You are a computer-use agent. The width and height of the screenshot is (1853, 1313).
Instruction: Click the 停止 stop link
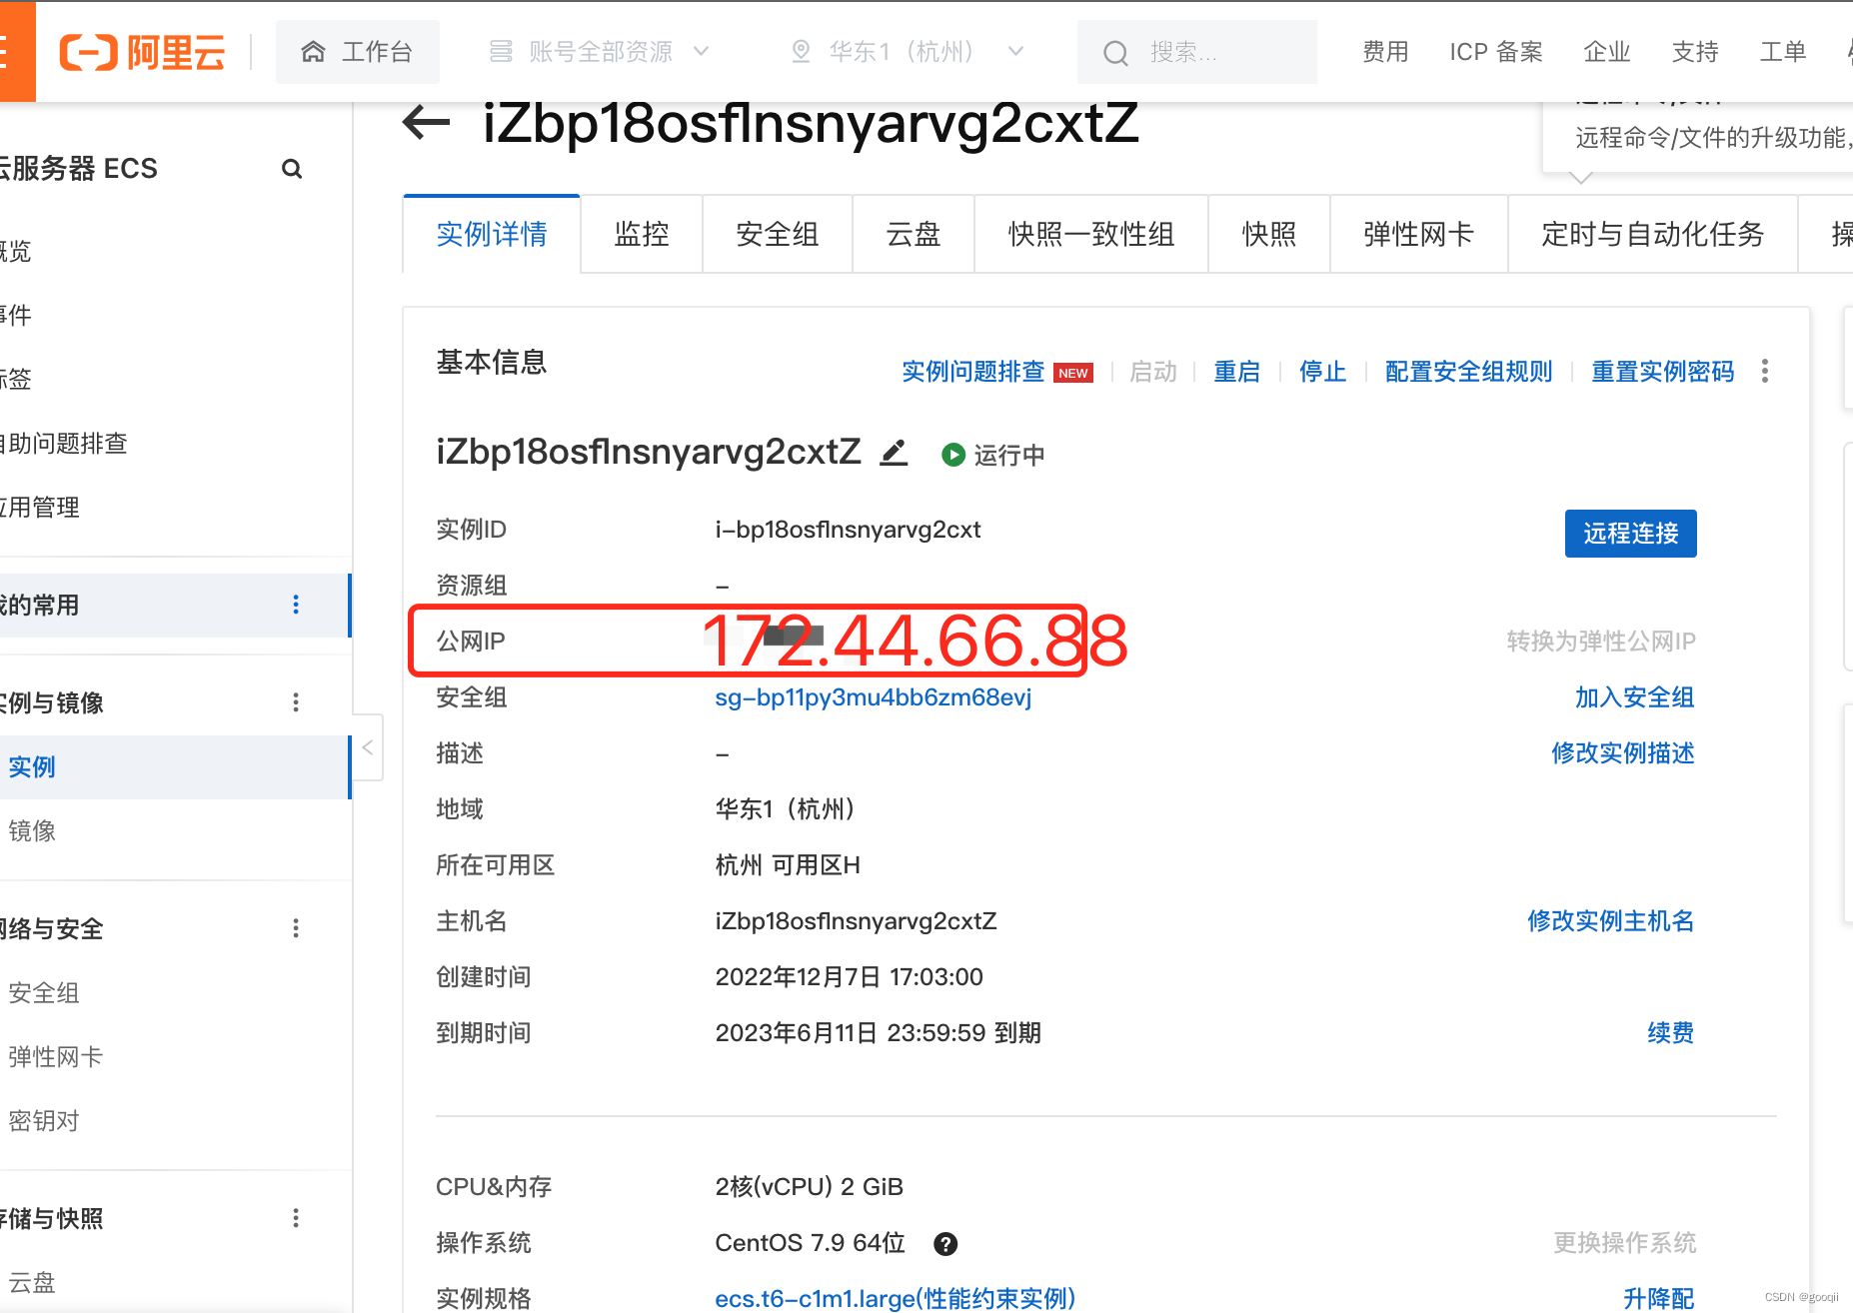click(1322, 372)
